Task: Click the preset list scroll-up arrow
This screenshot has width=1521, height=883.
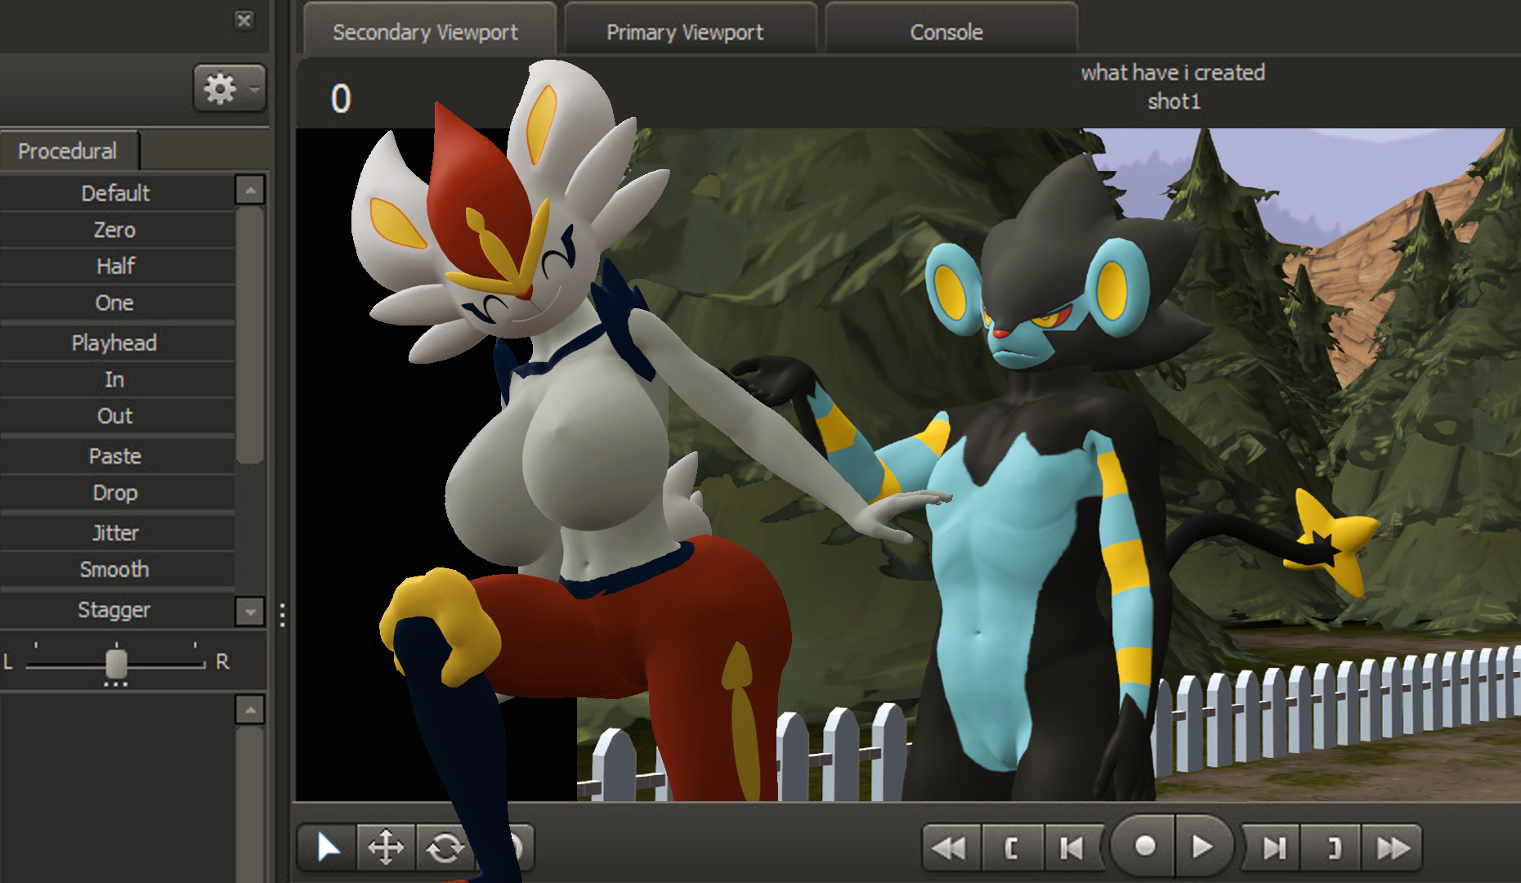Action: click(250, 190)
